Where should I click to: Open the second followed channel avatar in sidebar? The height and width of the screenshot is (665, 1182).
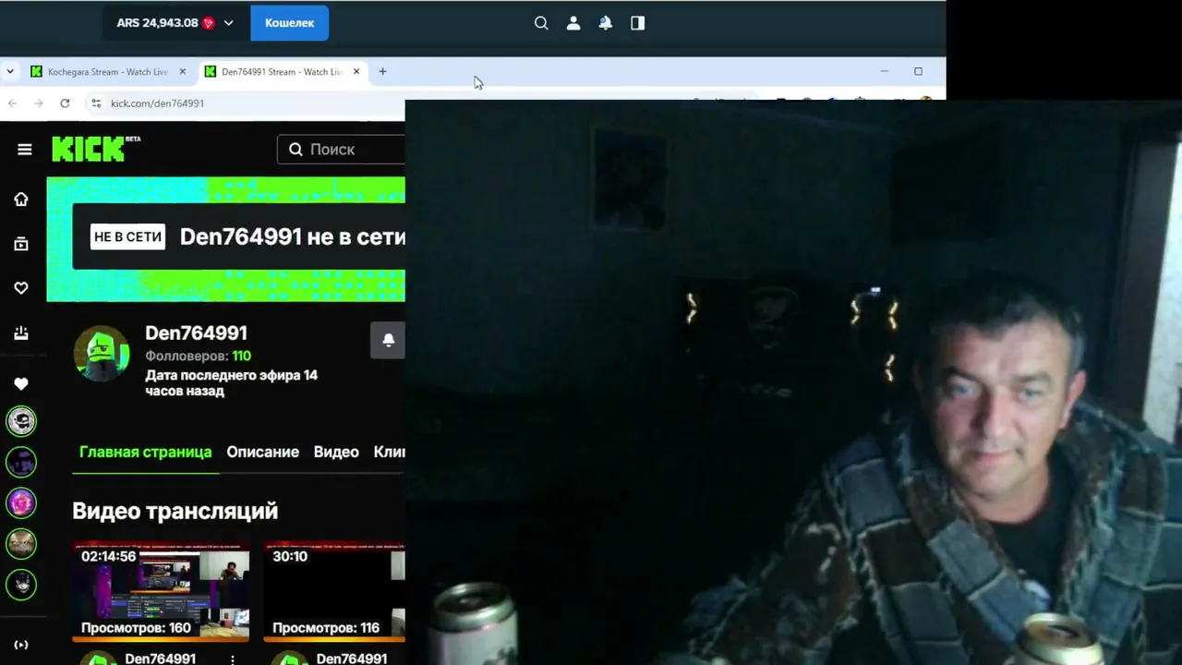[x=21, y=462]
